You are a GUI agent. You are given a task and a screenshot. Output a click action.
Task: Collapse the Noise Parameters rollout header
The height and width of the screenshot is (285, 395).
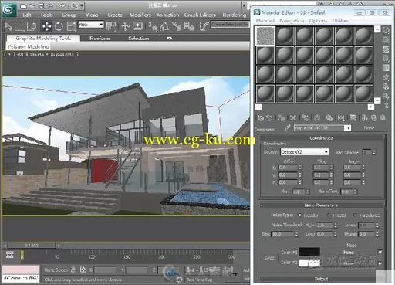321,205
